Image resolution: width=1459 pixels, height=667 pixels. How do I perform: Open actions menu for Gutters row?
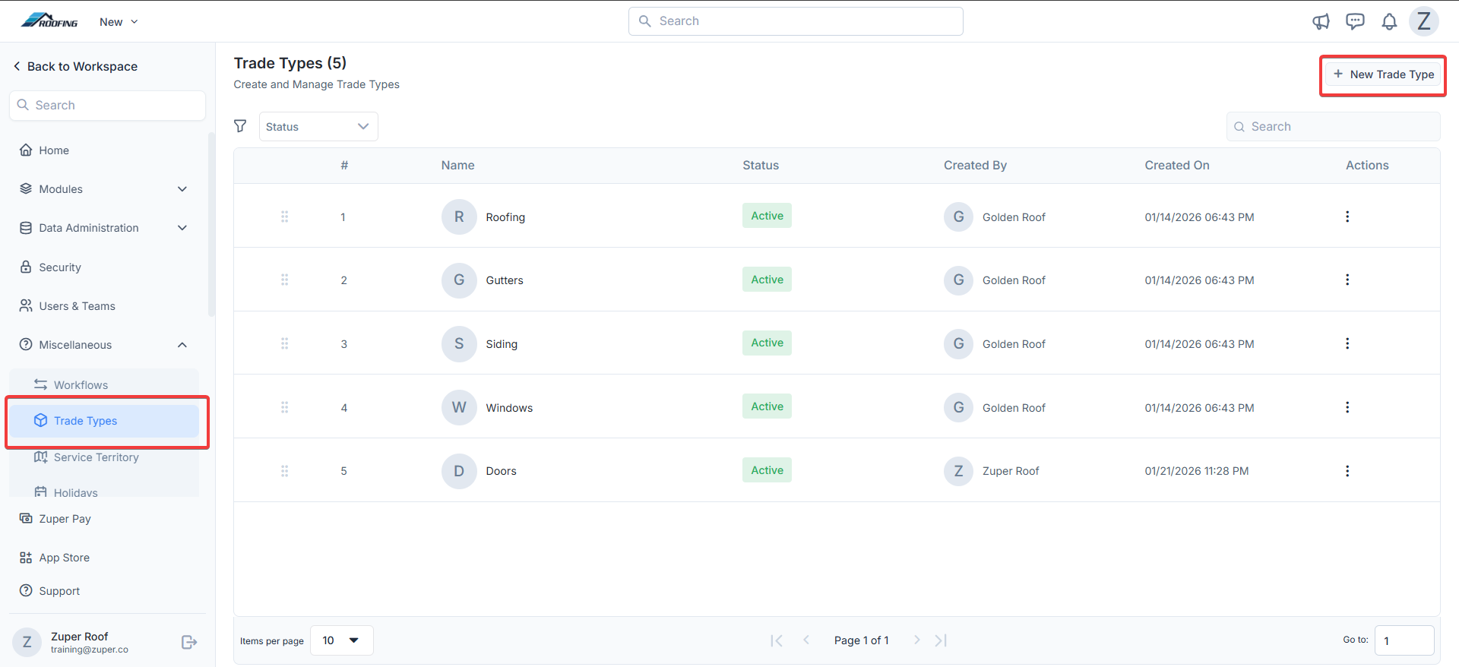(1347, 280)
